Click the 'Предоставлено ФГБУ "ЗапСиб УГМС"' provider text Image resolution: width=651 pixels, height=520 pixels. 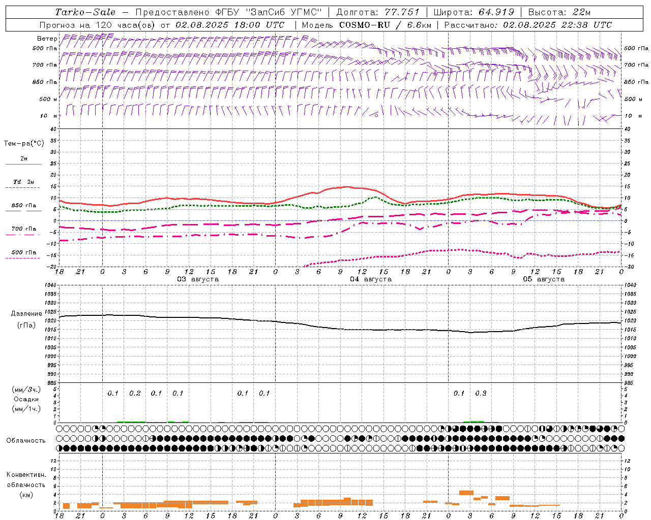pos(229,12)
